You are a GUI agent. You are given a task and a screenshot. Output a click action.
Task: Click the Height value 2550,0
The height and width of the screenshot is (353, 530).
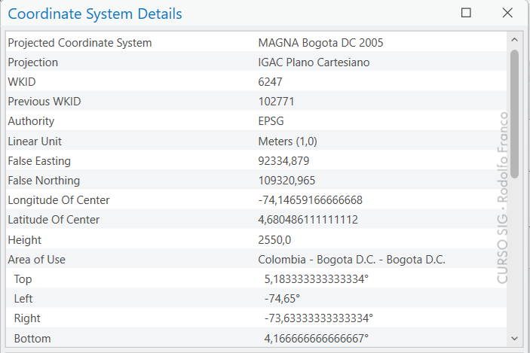274,240
